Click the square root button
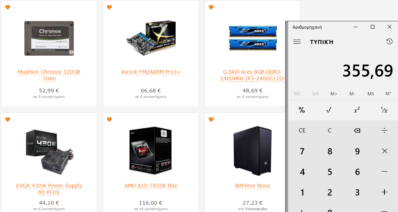 (329, 110)
